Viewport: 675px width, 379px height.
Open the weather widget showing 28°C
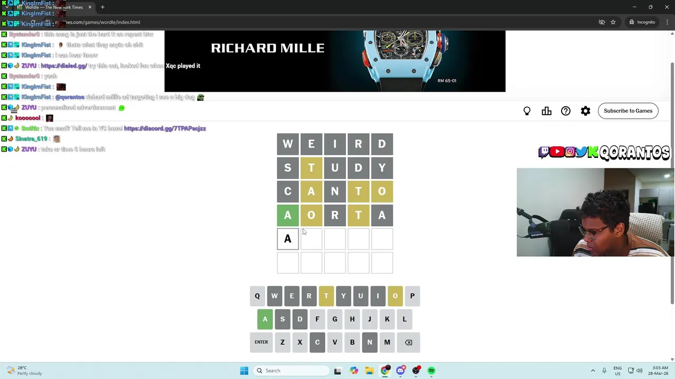(x=24, y=371)
